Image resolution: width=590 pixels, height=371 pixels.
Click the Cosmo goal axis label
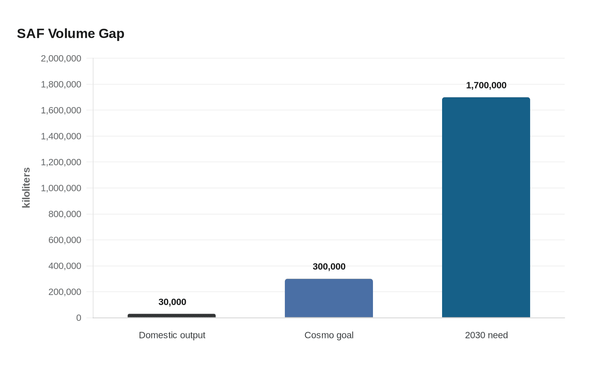[x=329, y=335]
